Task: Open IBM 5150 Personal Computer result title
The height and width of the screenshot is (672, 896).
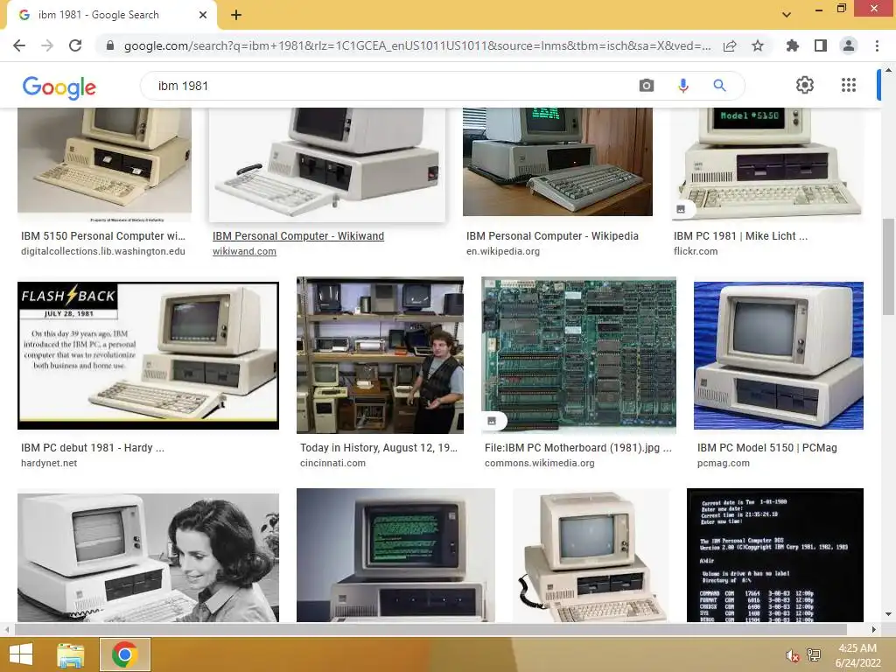Action: (103, 236)
